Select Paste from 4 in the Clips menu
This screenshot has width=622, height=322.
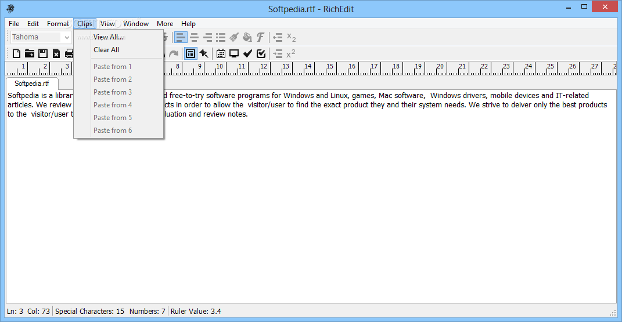click(118, 105)
